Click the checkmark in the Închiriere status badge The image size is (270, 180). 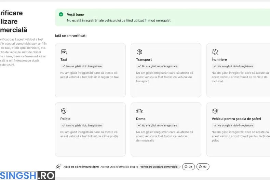(215, 66)
